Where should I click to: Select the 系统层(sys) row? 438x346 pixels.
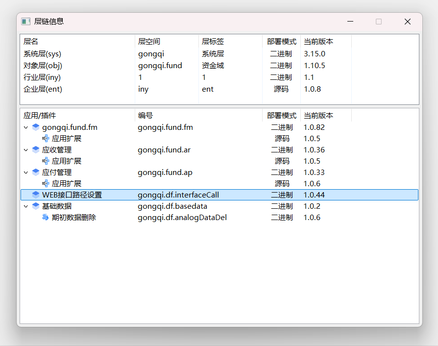[x=219, y=53]
